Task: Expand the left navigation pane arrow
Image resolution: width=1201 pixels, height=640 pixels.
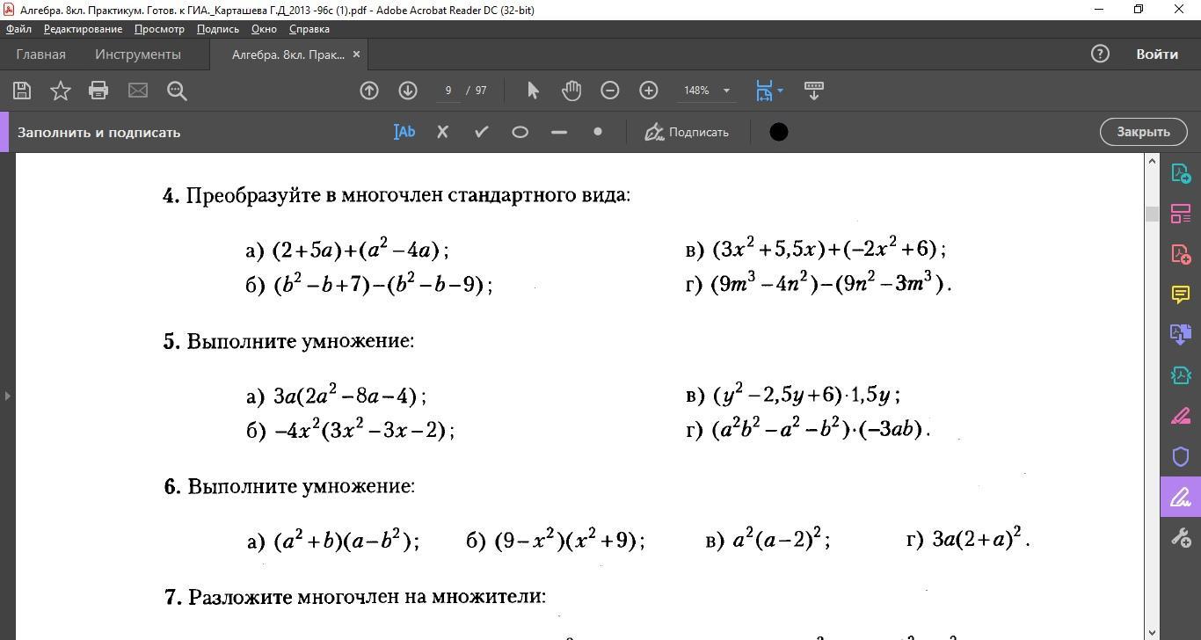Action: [7, 396]
